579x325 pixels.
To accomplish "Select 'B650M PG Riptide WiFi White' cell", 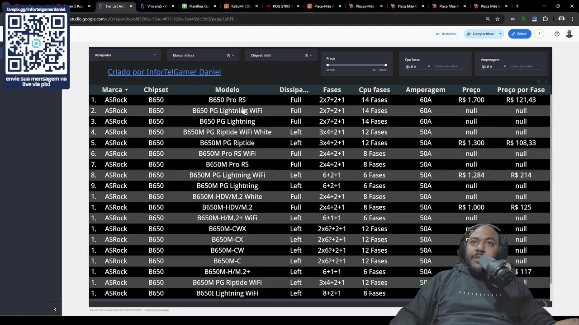I will pyautogui.click(x=227, y=132).
